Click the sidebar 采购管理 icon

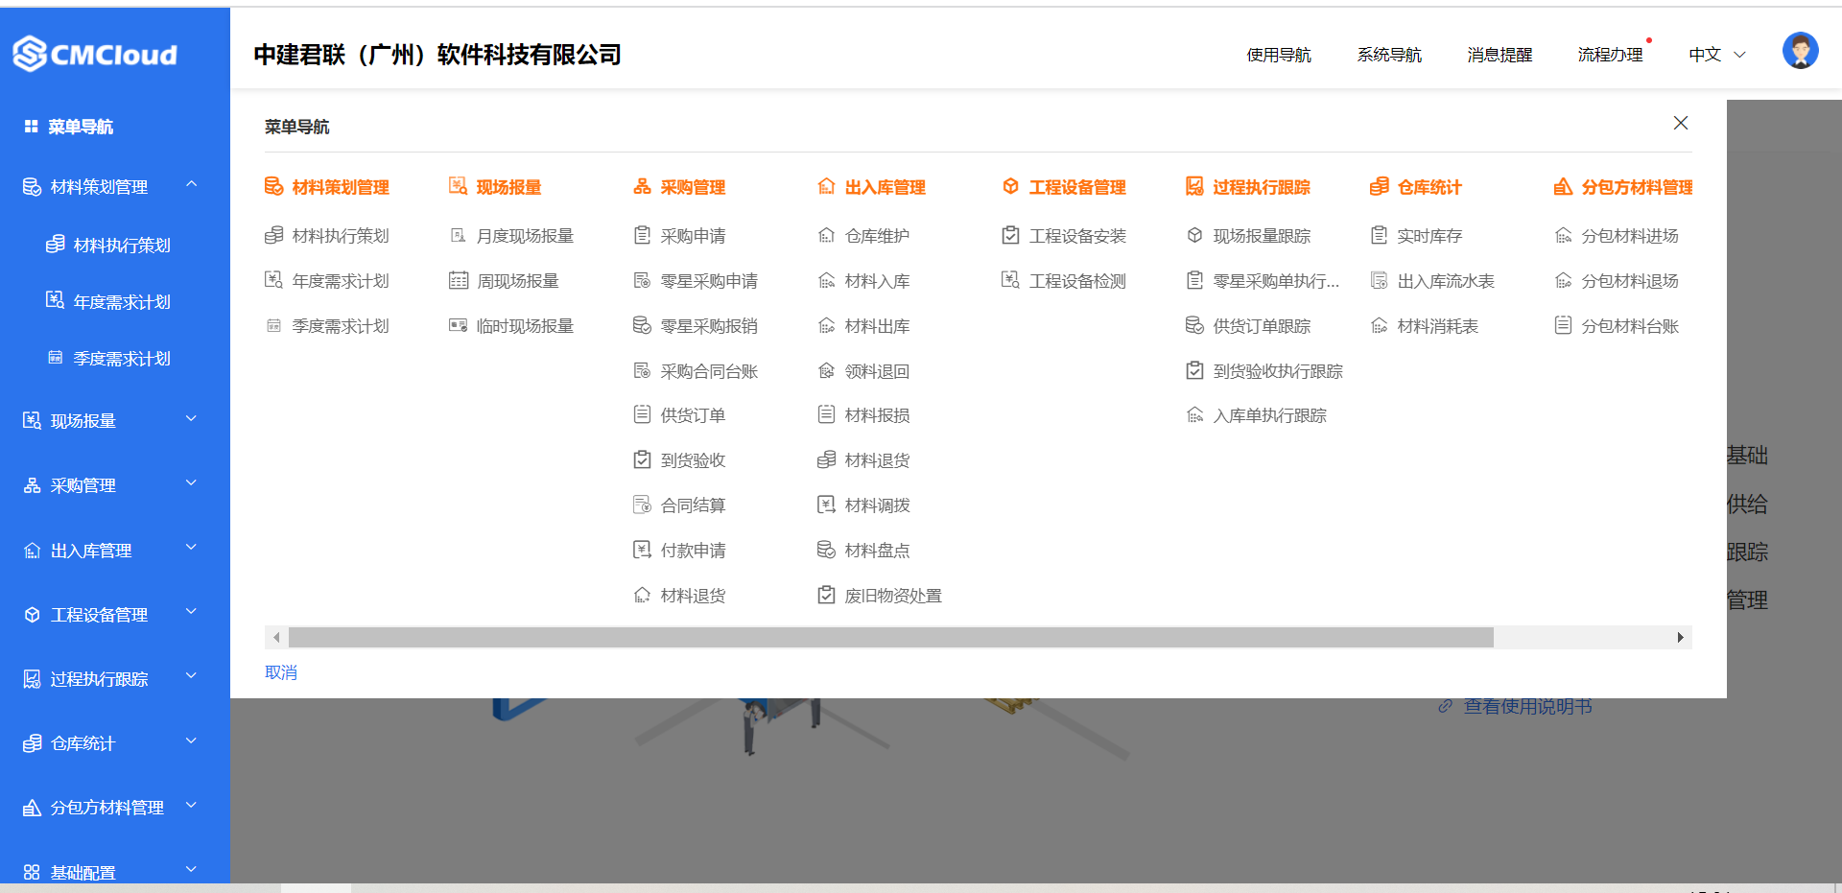[32, 485]
